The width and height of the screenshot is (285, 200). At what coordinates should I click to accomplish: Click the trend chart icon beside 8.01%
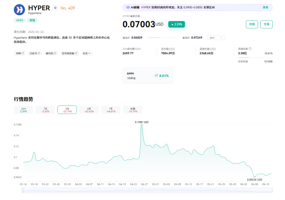coord(156,76)
